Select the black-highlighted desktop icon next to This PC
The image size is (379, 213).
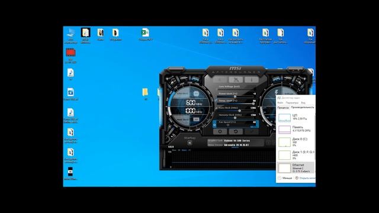point(85,35)
